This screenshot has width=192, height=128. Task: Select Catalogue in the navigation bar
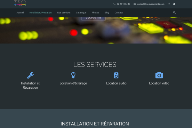[x=81, y=13]
